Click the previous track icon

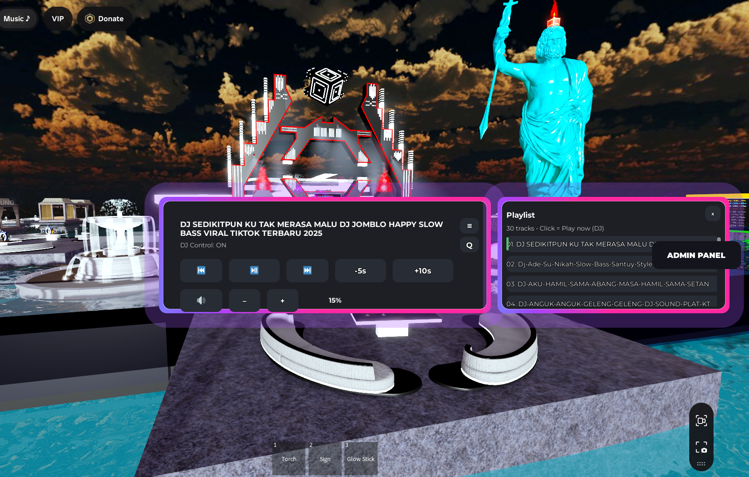(201, 270)
